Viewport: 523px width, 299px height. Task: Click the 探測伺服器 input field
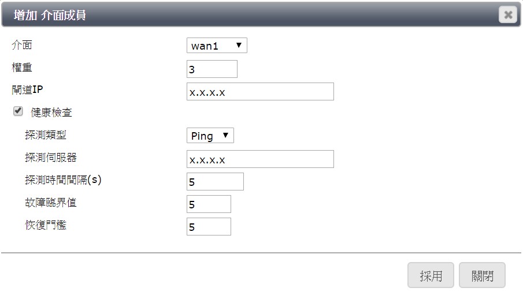(x=260, y=159)
